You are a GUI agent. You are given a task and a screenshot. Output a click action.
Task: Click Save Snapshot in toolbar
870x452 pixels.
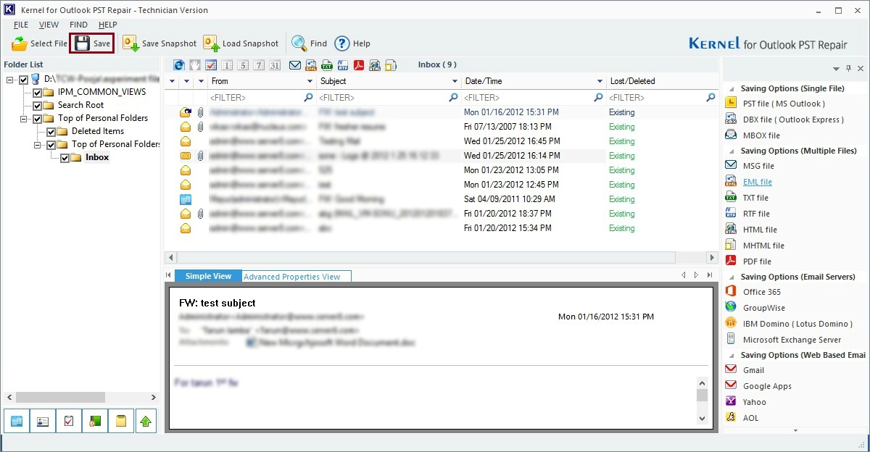click(159, 43)
